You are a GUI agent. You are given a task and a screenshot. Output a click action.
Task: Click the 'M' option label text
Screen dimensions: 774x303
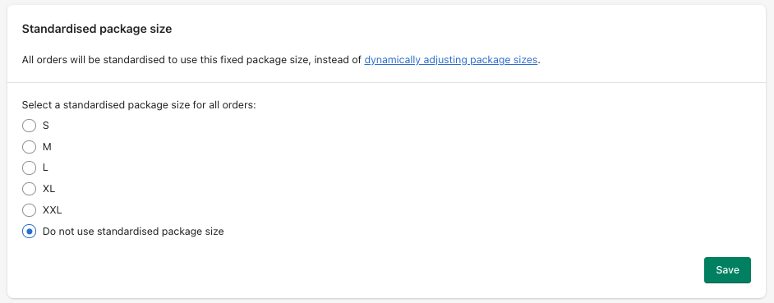pyautogui.click(x=47, y=147)
